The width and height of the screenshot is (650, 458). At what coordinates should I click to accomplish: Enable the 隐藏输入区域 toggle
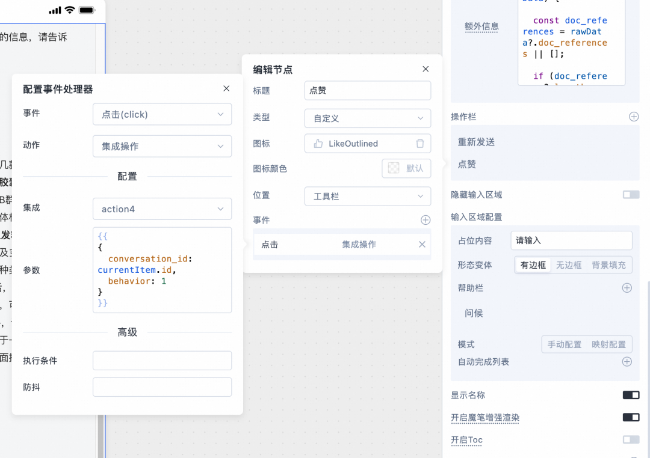tap(631, 194)
